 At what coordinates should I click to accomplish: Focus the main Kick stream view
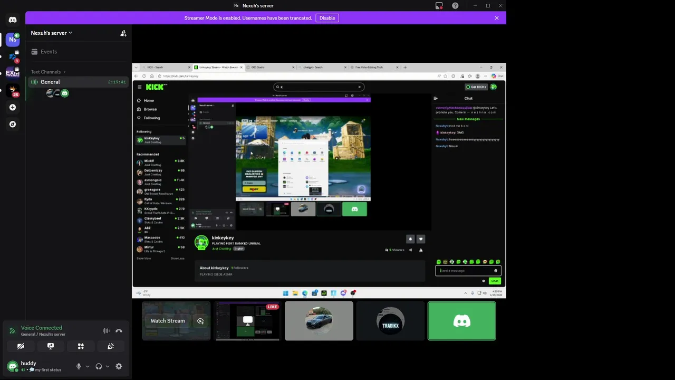pyautogui.click(x=319, y=181)
